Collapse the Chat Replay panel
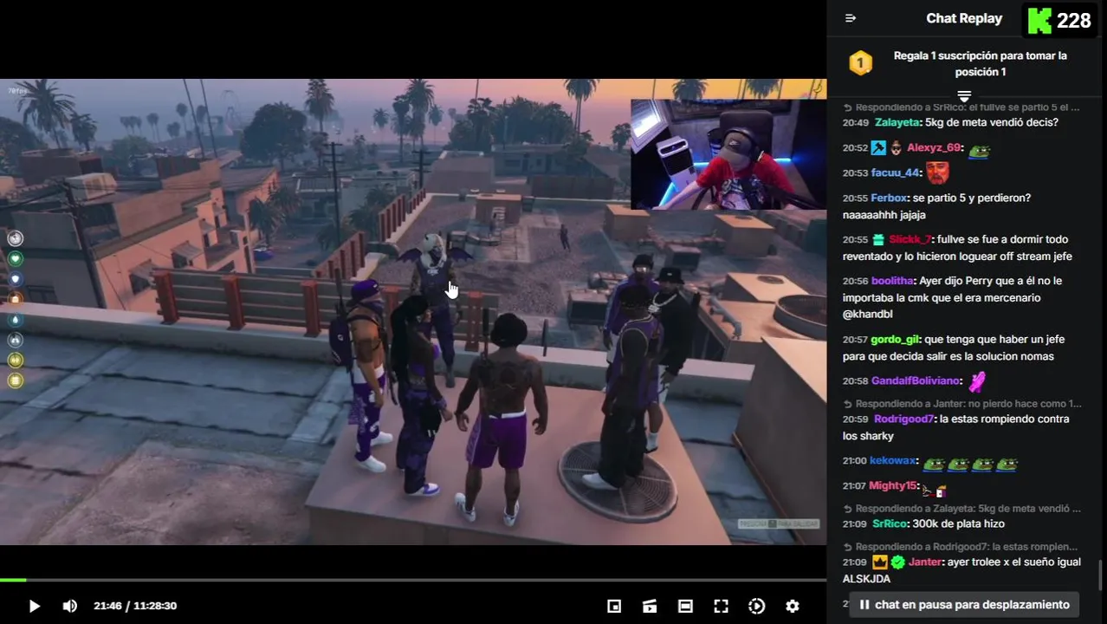 [851, 18]
